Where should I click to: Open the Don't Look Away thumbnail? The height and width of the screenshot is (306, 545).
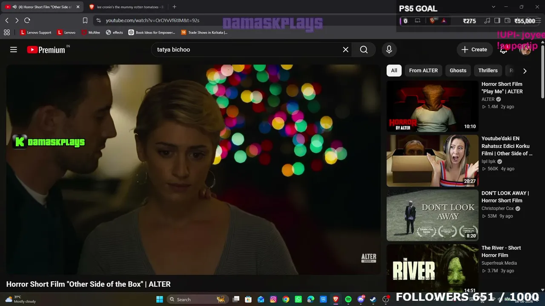pyautogui.click(x=433, y=215)
